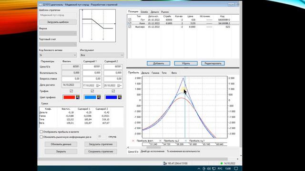Enable 'Отображать прибыль в валюте' checkbox
This screenshot has width=305, height=171.
coord(41,132)
